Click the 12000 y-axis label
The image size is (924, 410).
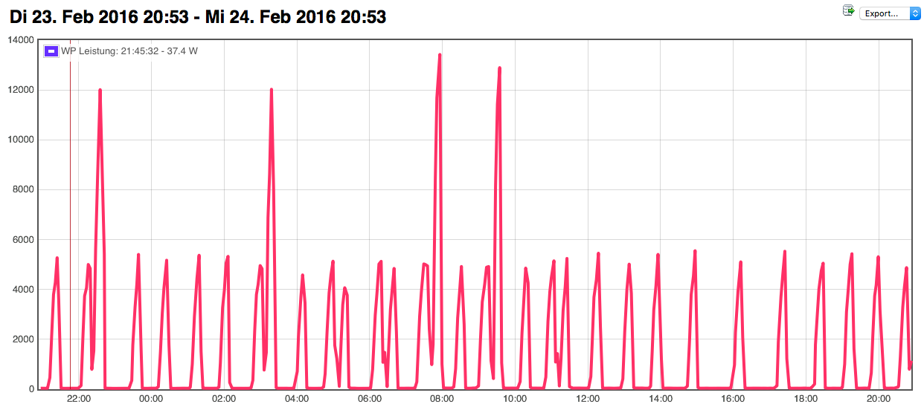click(x=21, y=90)
